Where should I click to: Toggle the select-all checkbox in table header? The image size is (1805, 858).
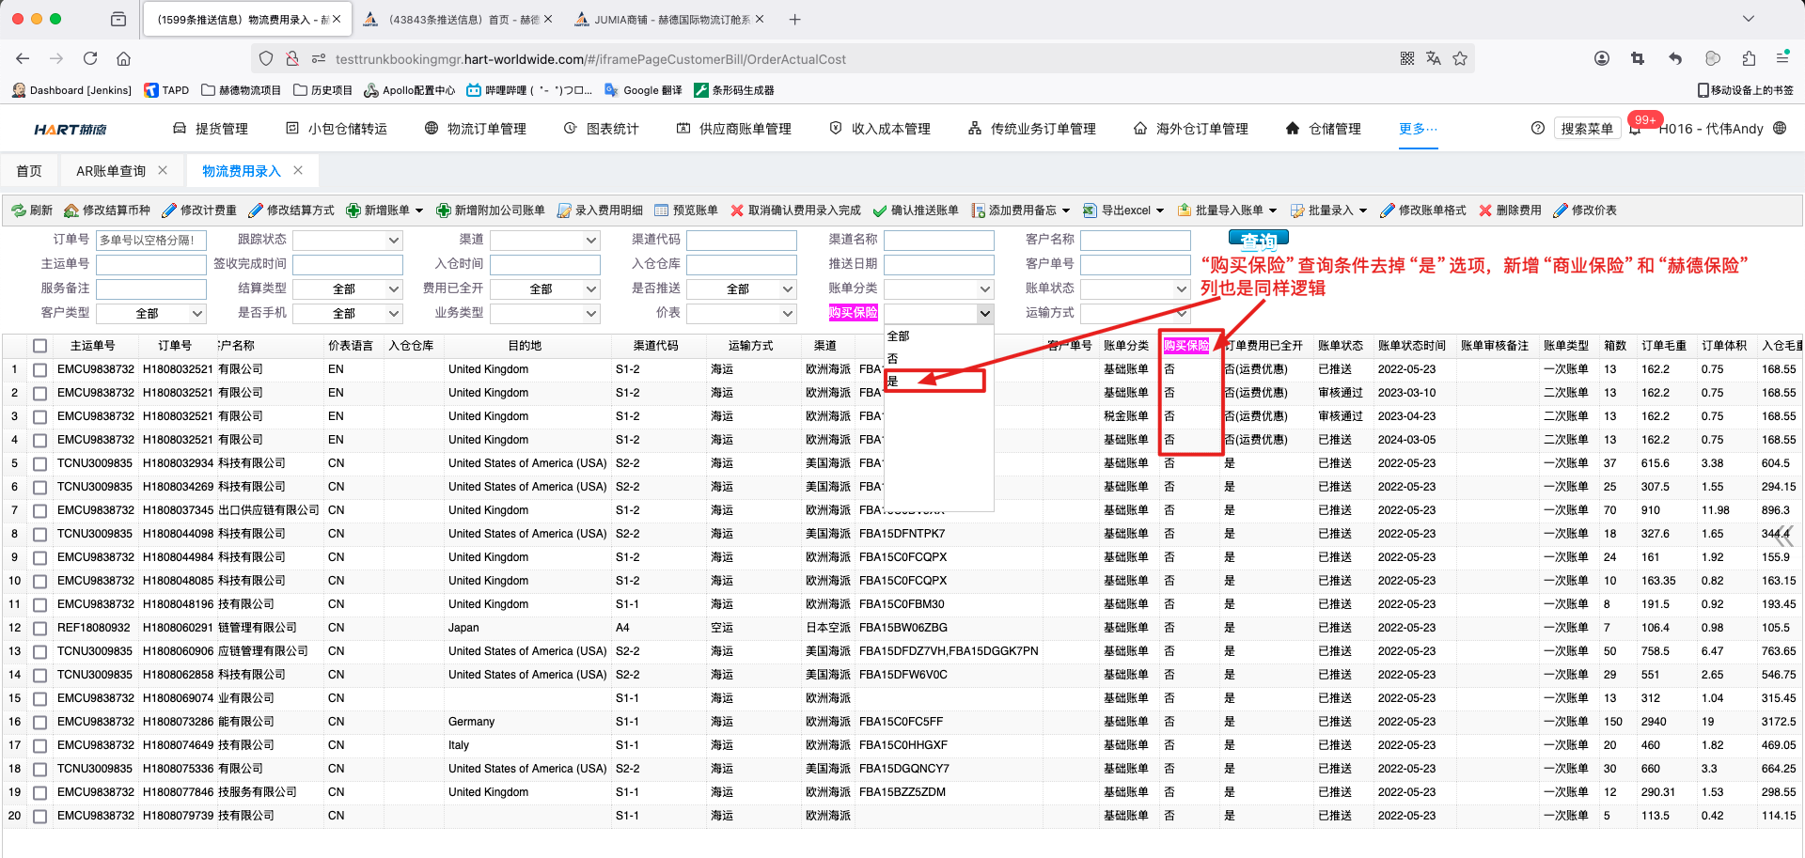coord(39,346)
